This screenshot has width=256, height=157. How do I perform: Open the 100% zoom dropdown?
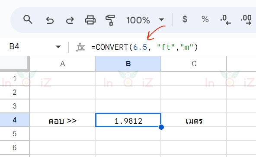click(x=145, y=20)
